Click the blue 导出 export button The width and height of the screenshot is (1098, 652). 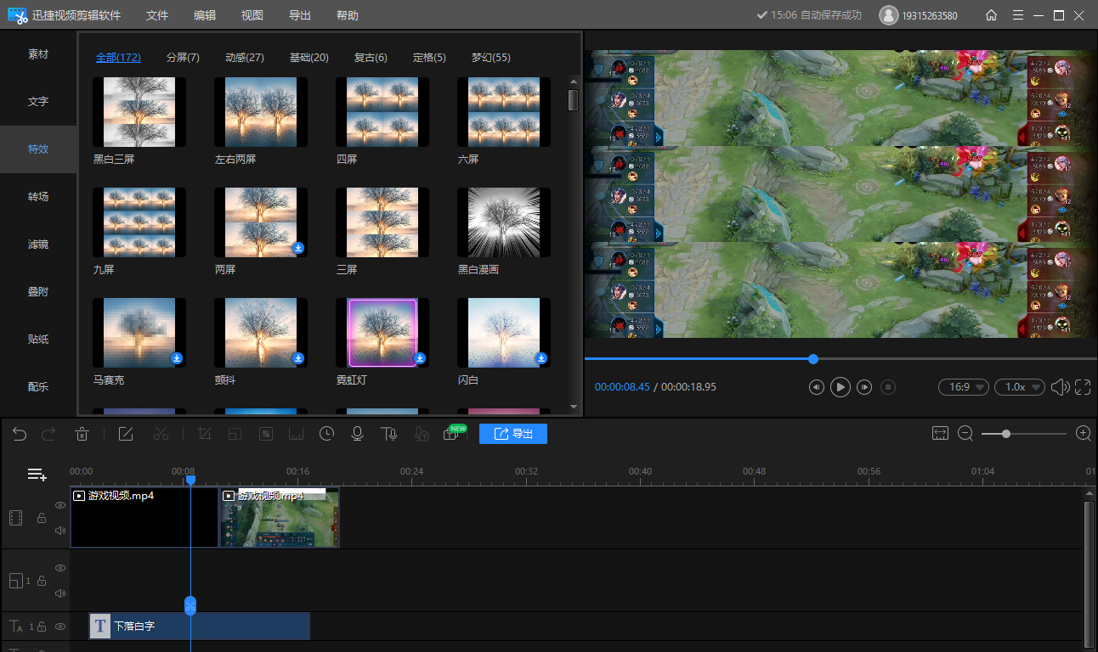(x=513, y=434)
